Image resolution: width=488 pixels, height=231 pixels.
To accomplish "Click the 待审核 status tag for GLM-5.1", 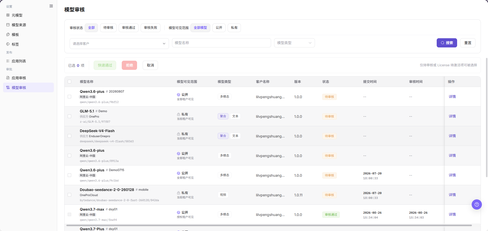I will (330, 117).
